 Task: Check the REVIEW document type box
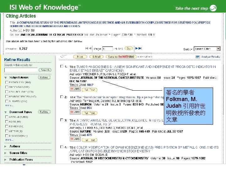tap(7, 126)
